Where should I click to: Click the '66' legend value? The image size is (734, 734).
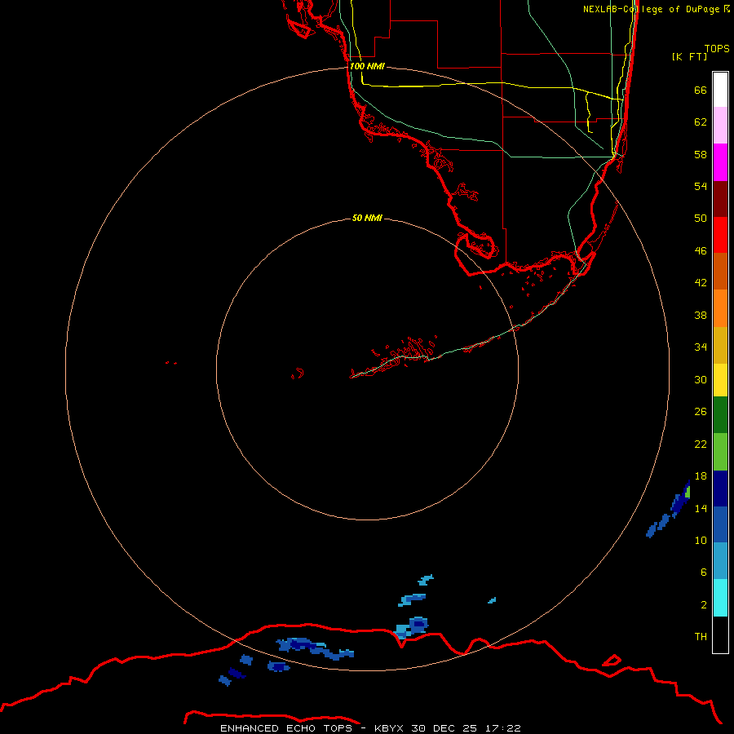(701, 90)
